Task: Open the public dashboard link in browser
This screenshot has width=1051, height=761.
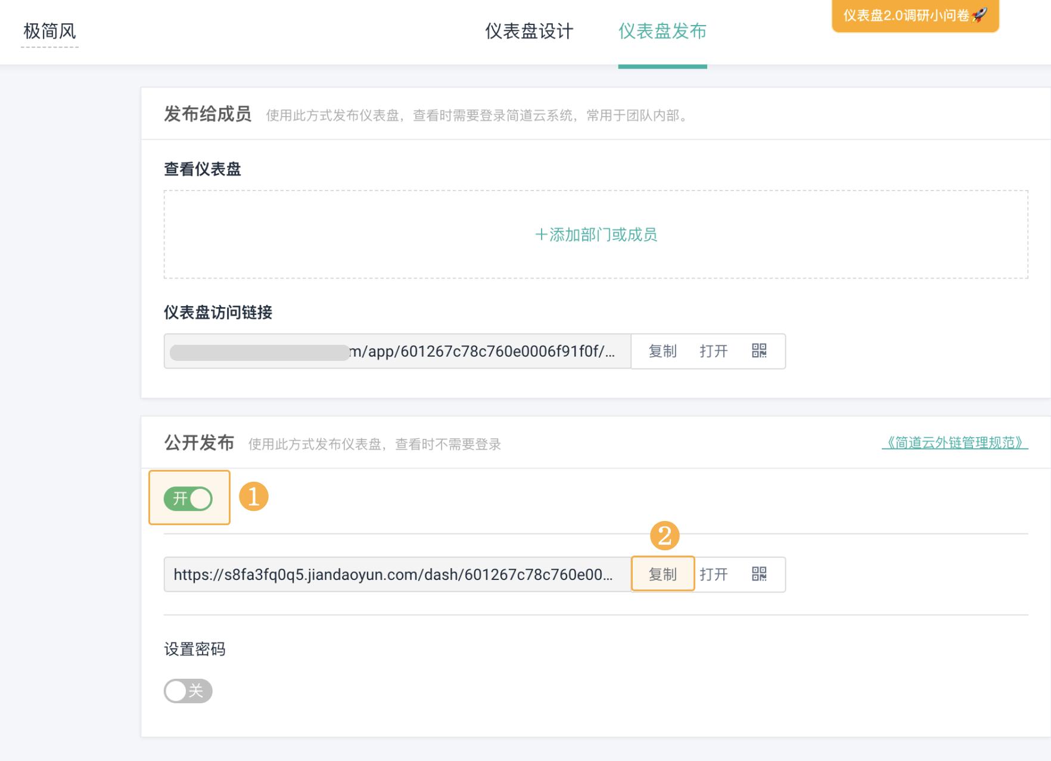Action: (x=715, y=575)
